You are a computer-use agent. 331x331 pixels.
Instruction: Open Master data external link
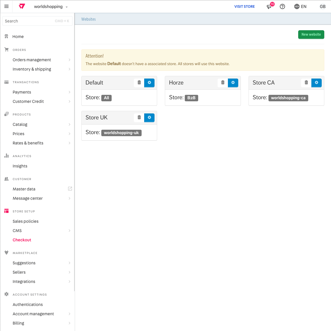[70, 189]
